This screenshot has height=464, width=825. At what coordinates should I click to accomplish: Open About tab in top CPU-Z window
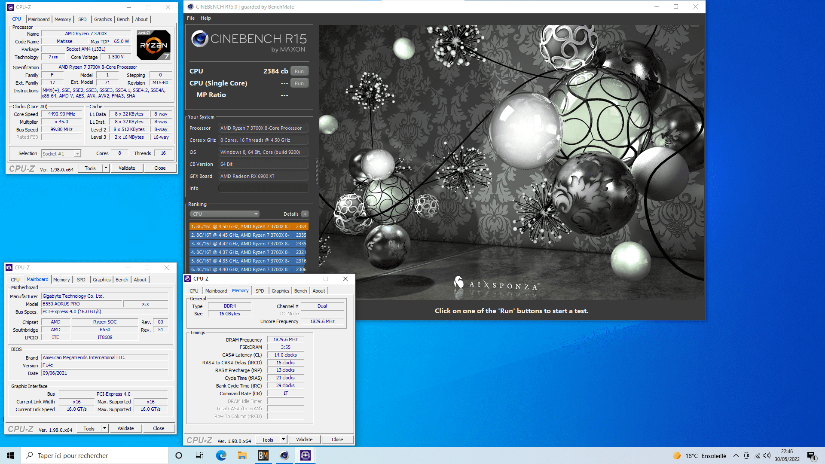point(141,19)
